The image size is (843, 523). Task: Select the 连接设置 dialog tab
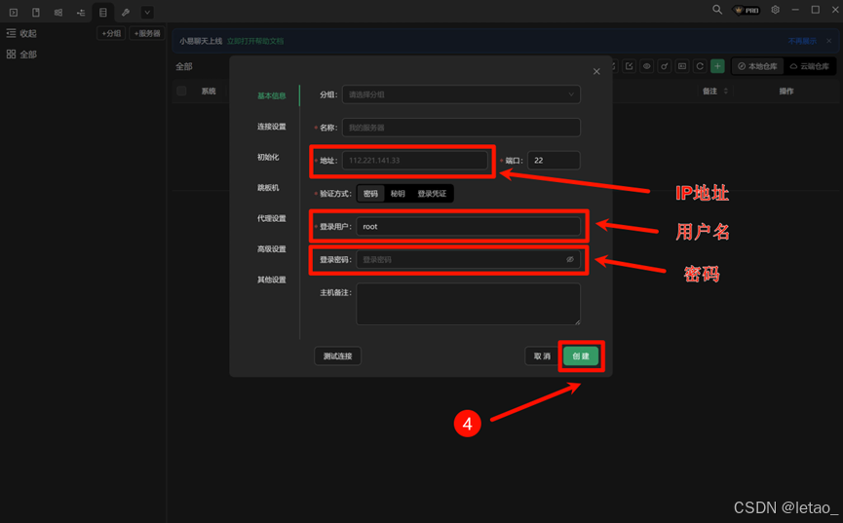click(x=272, y=127)
